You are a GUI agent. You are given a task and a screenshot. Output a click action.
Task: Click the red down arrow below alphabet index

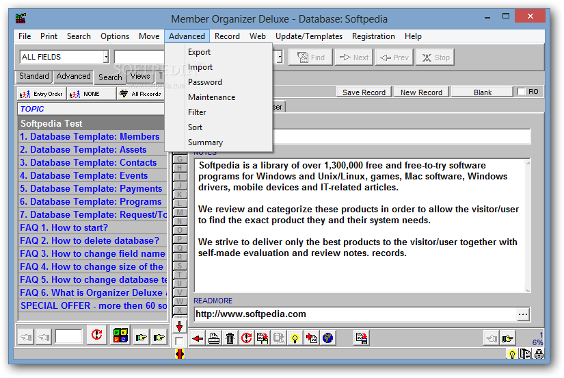coord(179,327)
